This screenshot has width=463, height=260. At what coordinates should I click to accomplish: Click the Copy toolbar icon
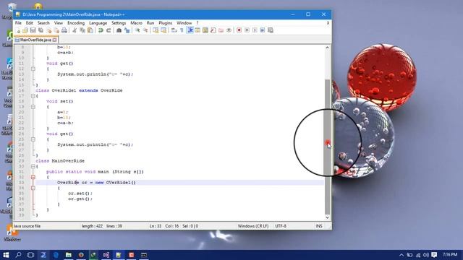[x=82, y=30]
